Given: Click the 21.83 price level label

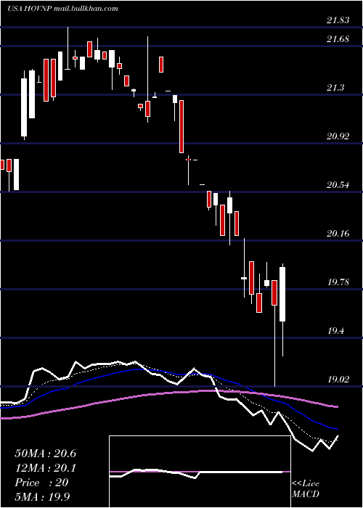Looking at the screenshot, I should (338, 20).
